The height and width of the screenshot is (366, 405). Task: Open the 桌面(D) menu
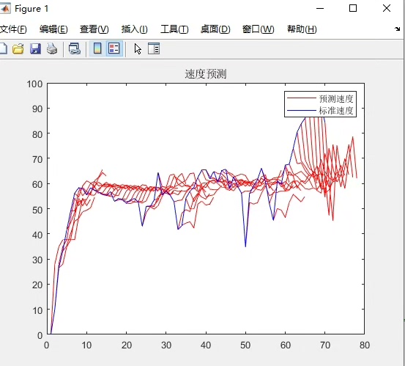pyautogui.click(x=215, y=29)
